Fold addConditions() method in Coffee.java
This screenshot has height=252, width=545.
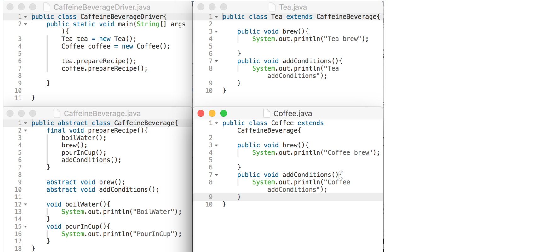(216, 175)
